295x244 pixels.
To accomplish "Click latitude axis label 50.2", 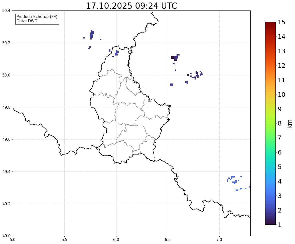I will pyautogui.click(x=6, y=43).
